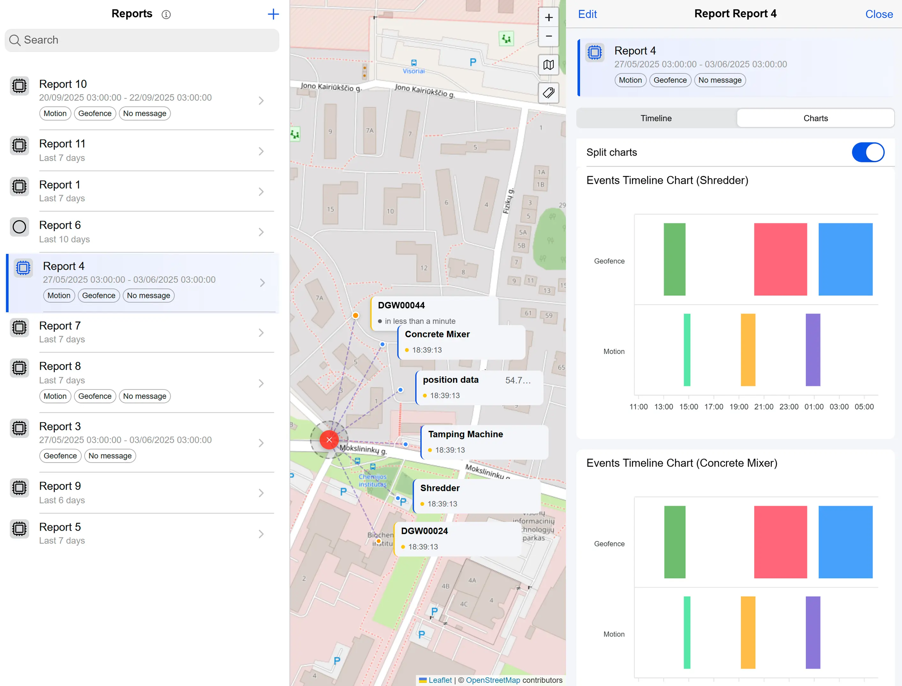
Task: Click the plus icon to add report
Action: coord(273,14)
